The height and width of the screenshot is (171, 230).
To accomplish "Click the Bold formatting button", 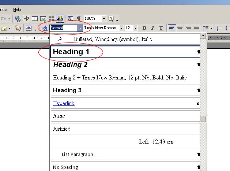I will (x=144, y=28).
